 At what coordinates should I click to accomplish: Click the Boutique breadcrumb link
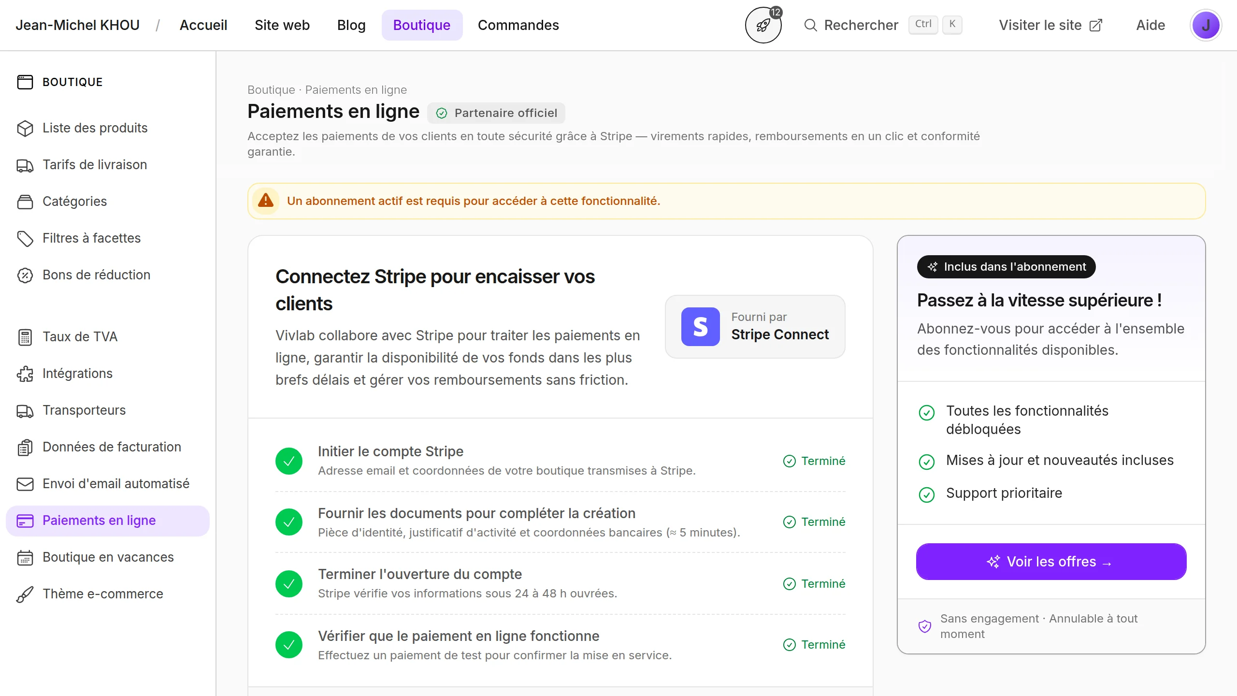click(x=271, y=90)
